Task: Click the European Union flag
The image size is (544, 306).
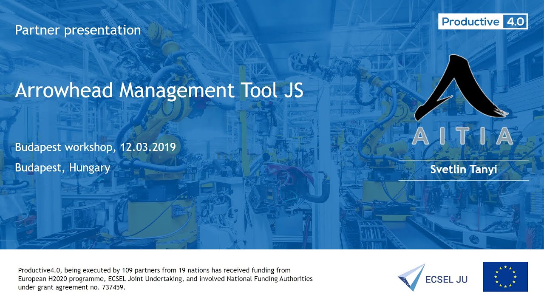Action: (505, 277)
